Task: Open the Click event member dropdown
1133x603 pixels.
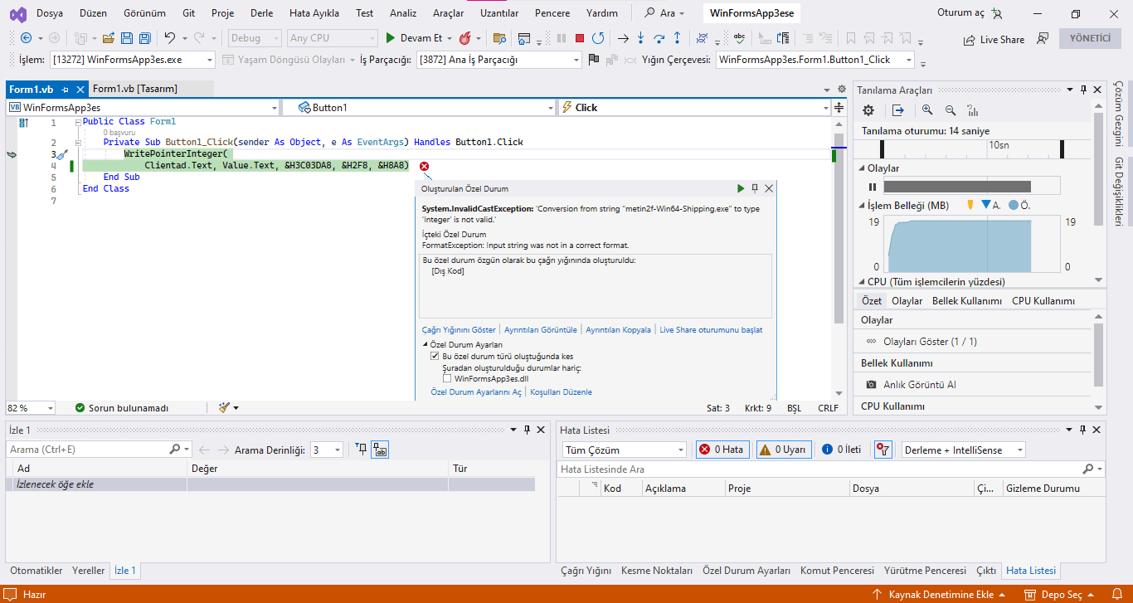Action: pos(825,108)
